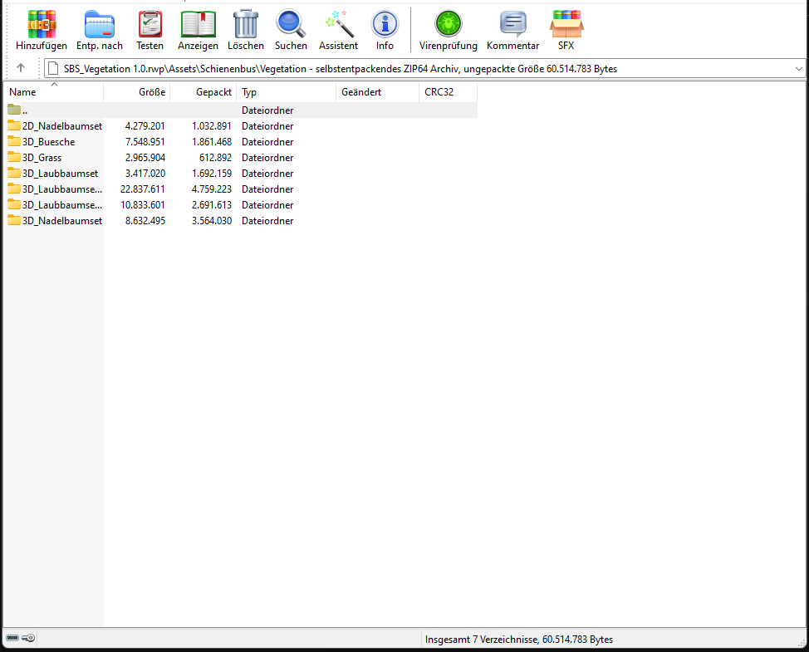
Task: Click the 3D_Buesche folder icon
Action: coord(14,141)
